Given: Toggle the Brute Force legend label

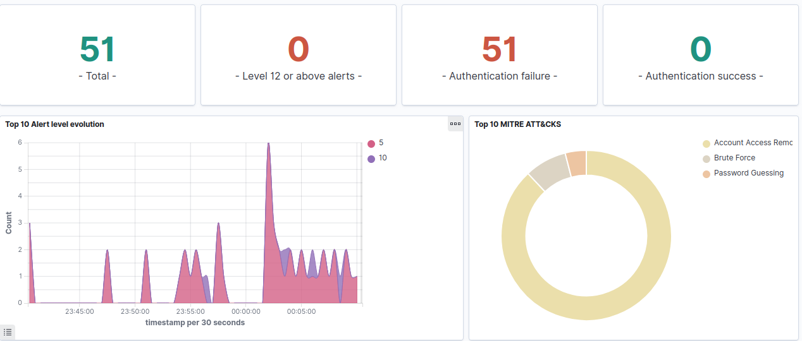Looking at the screenshot, I should coord(734,158).
